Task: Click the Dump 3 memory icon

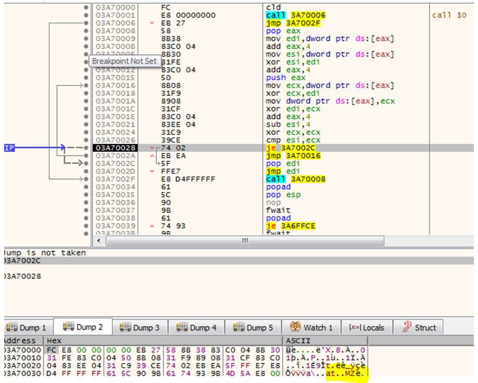Action: pos(125,327)
